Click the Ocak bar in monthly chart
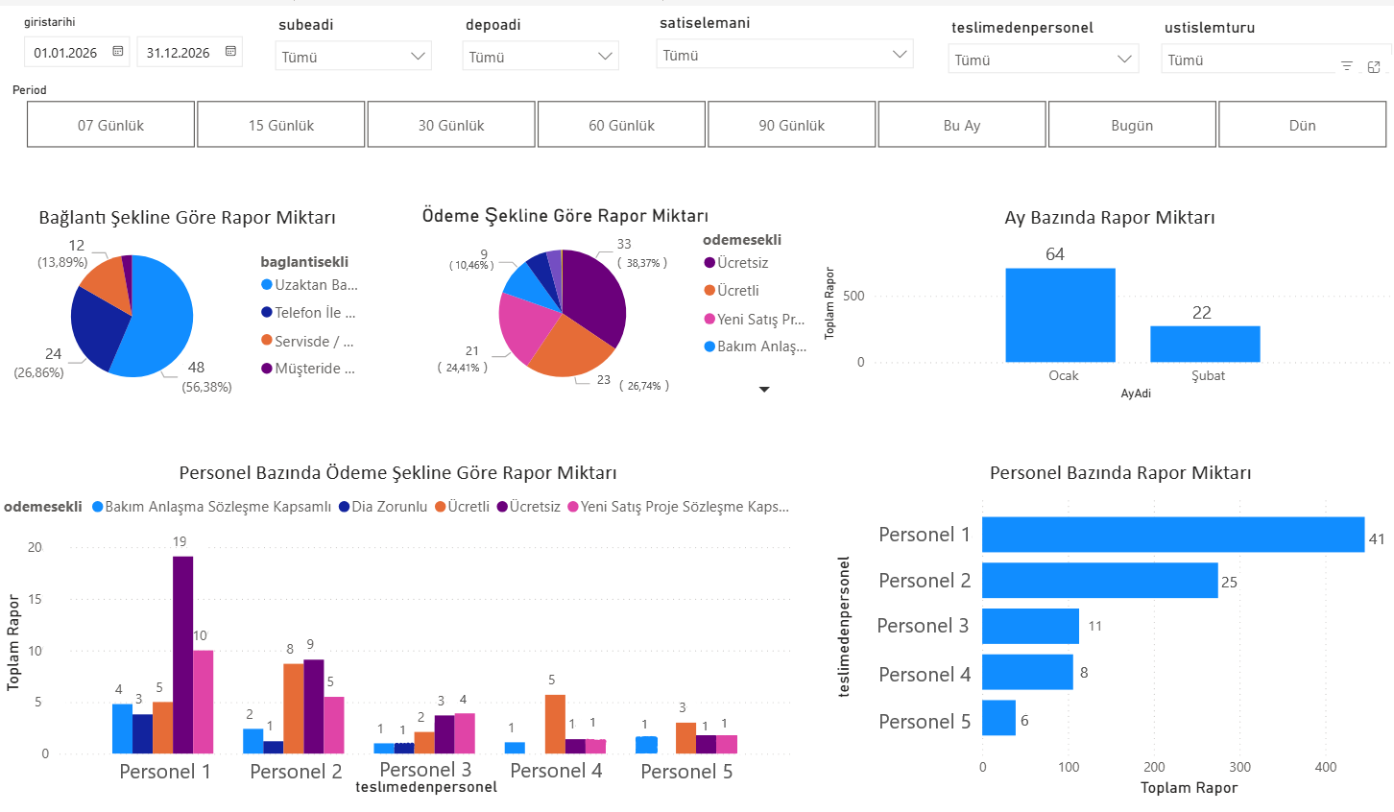Screen dimensions: 1394x812 pos(1060,316)
